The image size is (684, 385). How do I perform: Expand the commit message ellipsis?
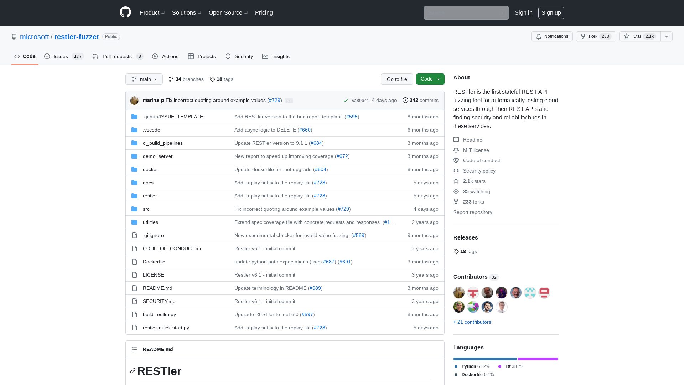point(289,101)
